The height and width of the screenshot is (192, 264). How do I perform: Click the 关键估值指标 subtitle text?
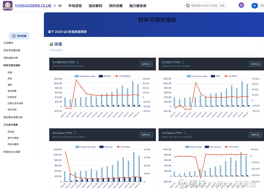click(56, 50)
